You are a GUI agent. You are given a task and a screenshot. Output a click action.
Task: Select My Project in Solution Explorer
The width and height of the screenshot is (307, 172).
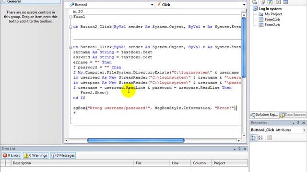pyautogui.click(x=273, y=14)
